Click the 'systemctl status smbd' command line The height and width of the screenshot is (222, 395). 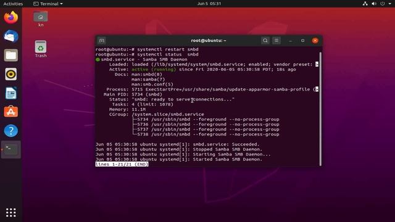pos(147,54)
